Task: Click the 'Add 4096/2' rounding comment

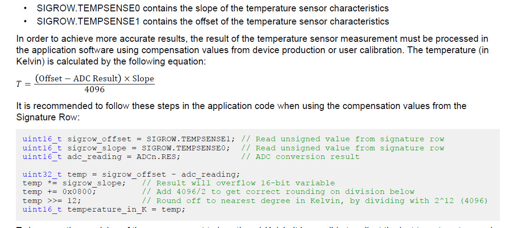Action: coord(278,192)
